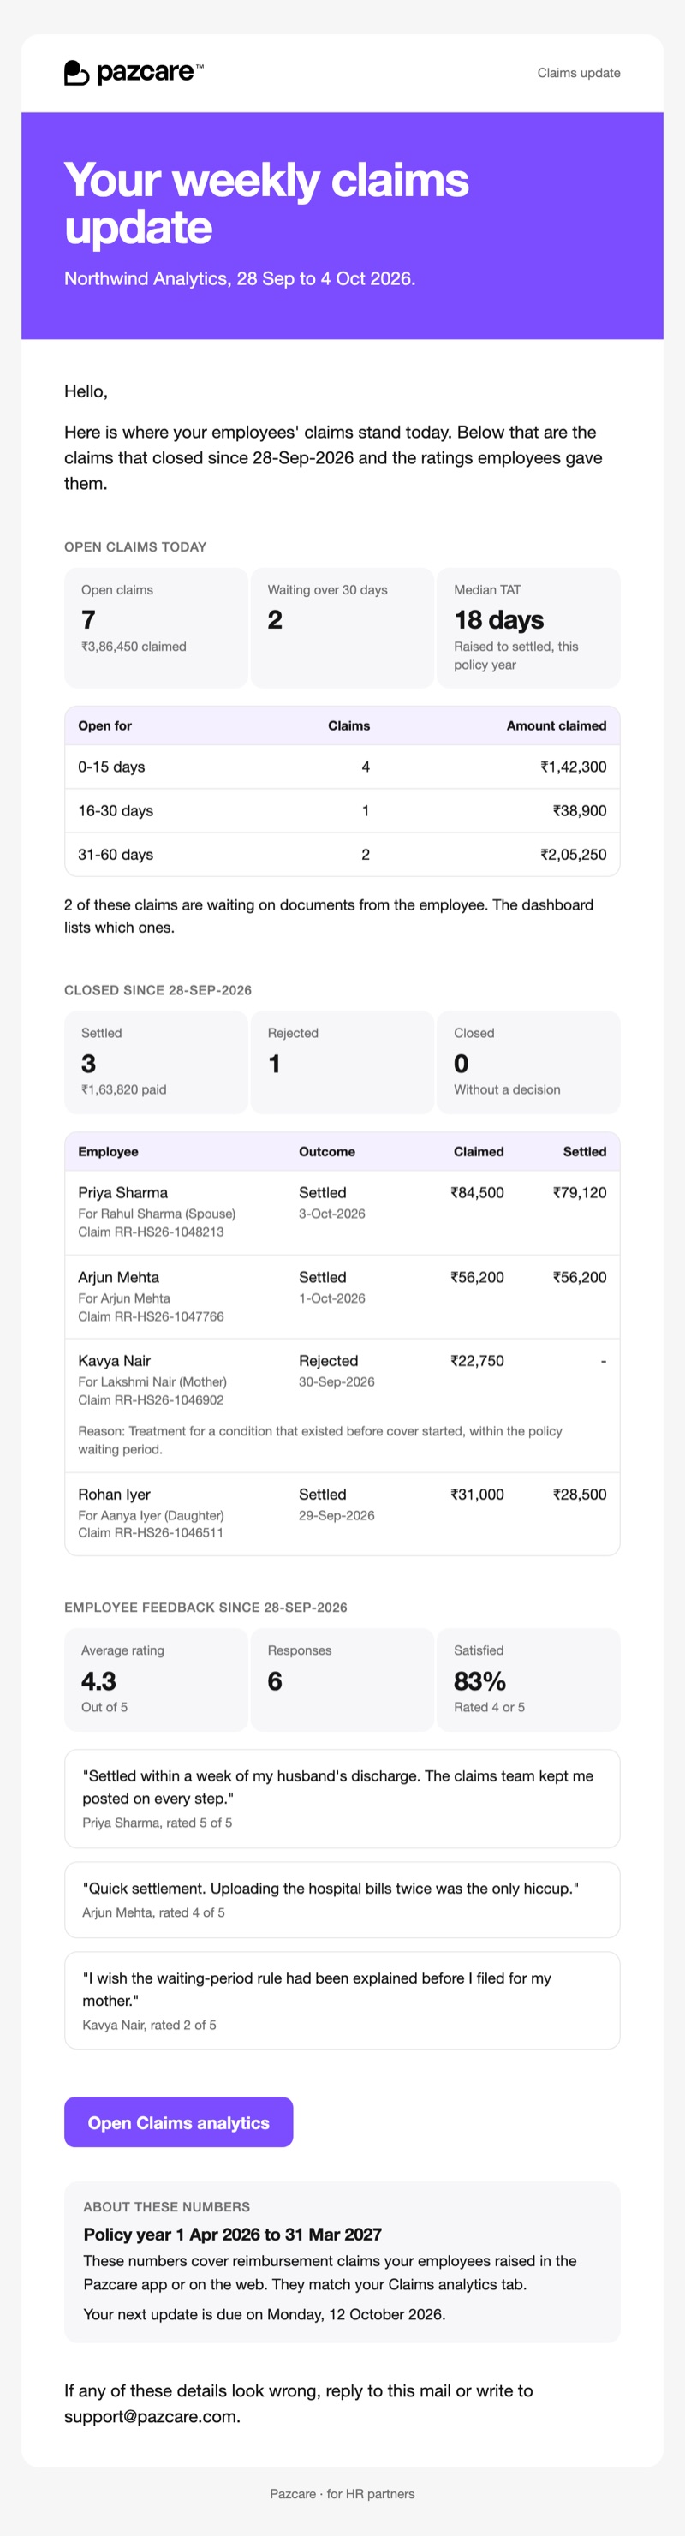The image size is (685, 2536).
Task: Click the support@pazcare.com email address
Action: [152, 2416]
